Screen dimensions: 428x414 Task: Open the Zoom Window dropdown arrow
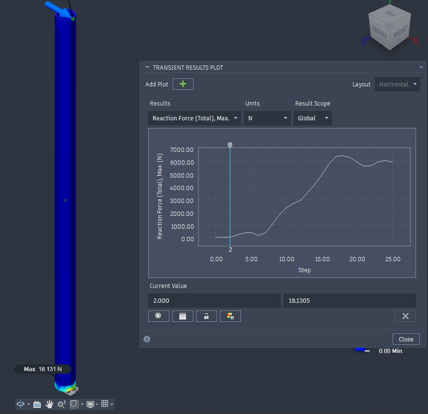point(82,404)
